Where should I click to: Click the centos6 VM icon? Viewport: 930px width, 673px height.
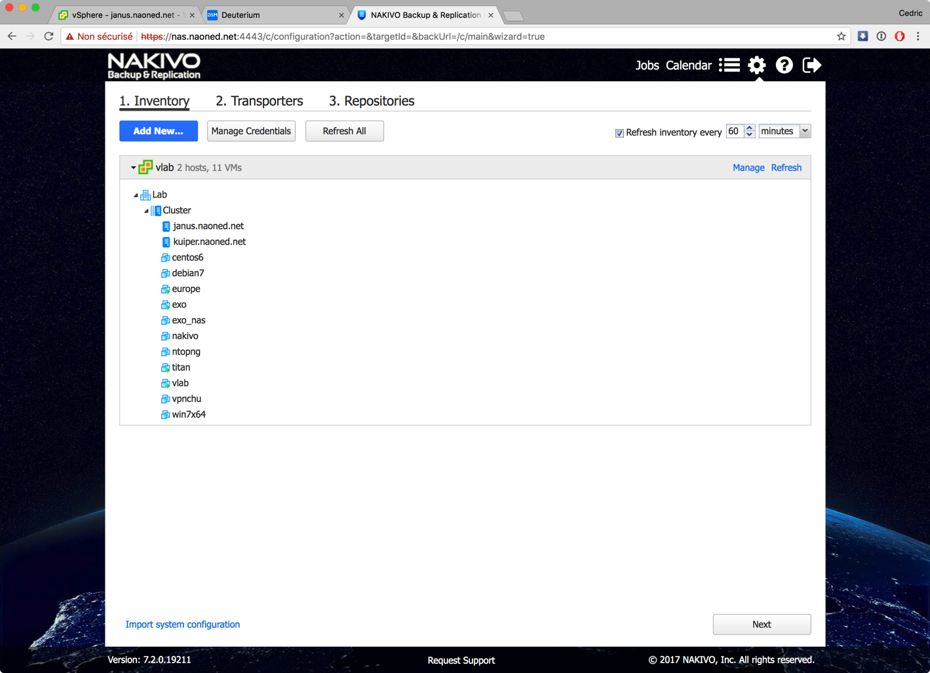pos(165,258)
